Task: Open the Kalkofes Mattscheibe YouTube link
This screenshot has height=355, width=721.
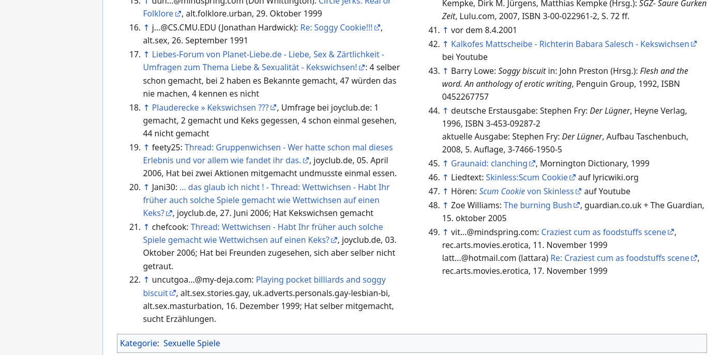Action: click(574, 44)
